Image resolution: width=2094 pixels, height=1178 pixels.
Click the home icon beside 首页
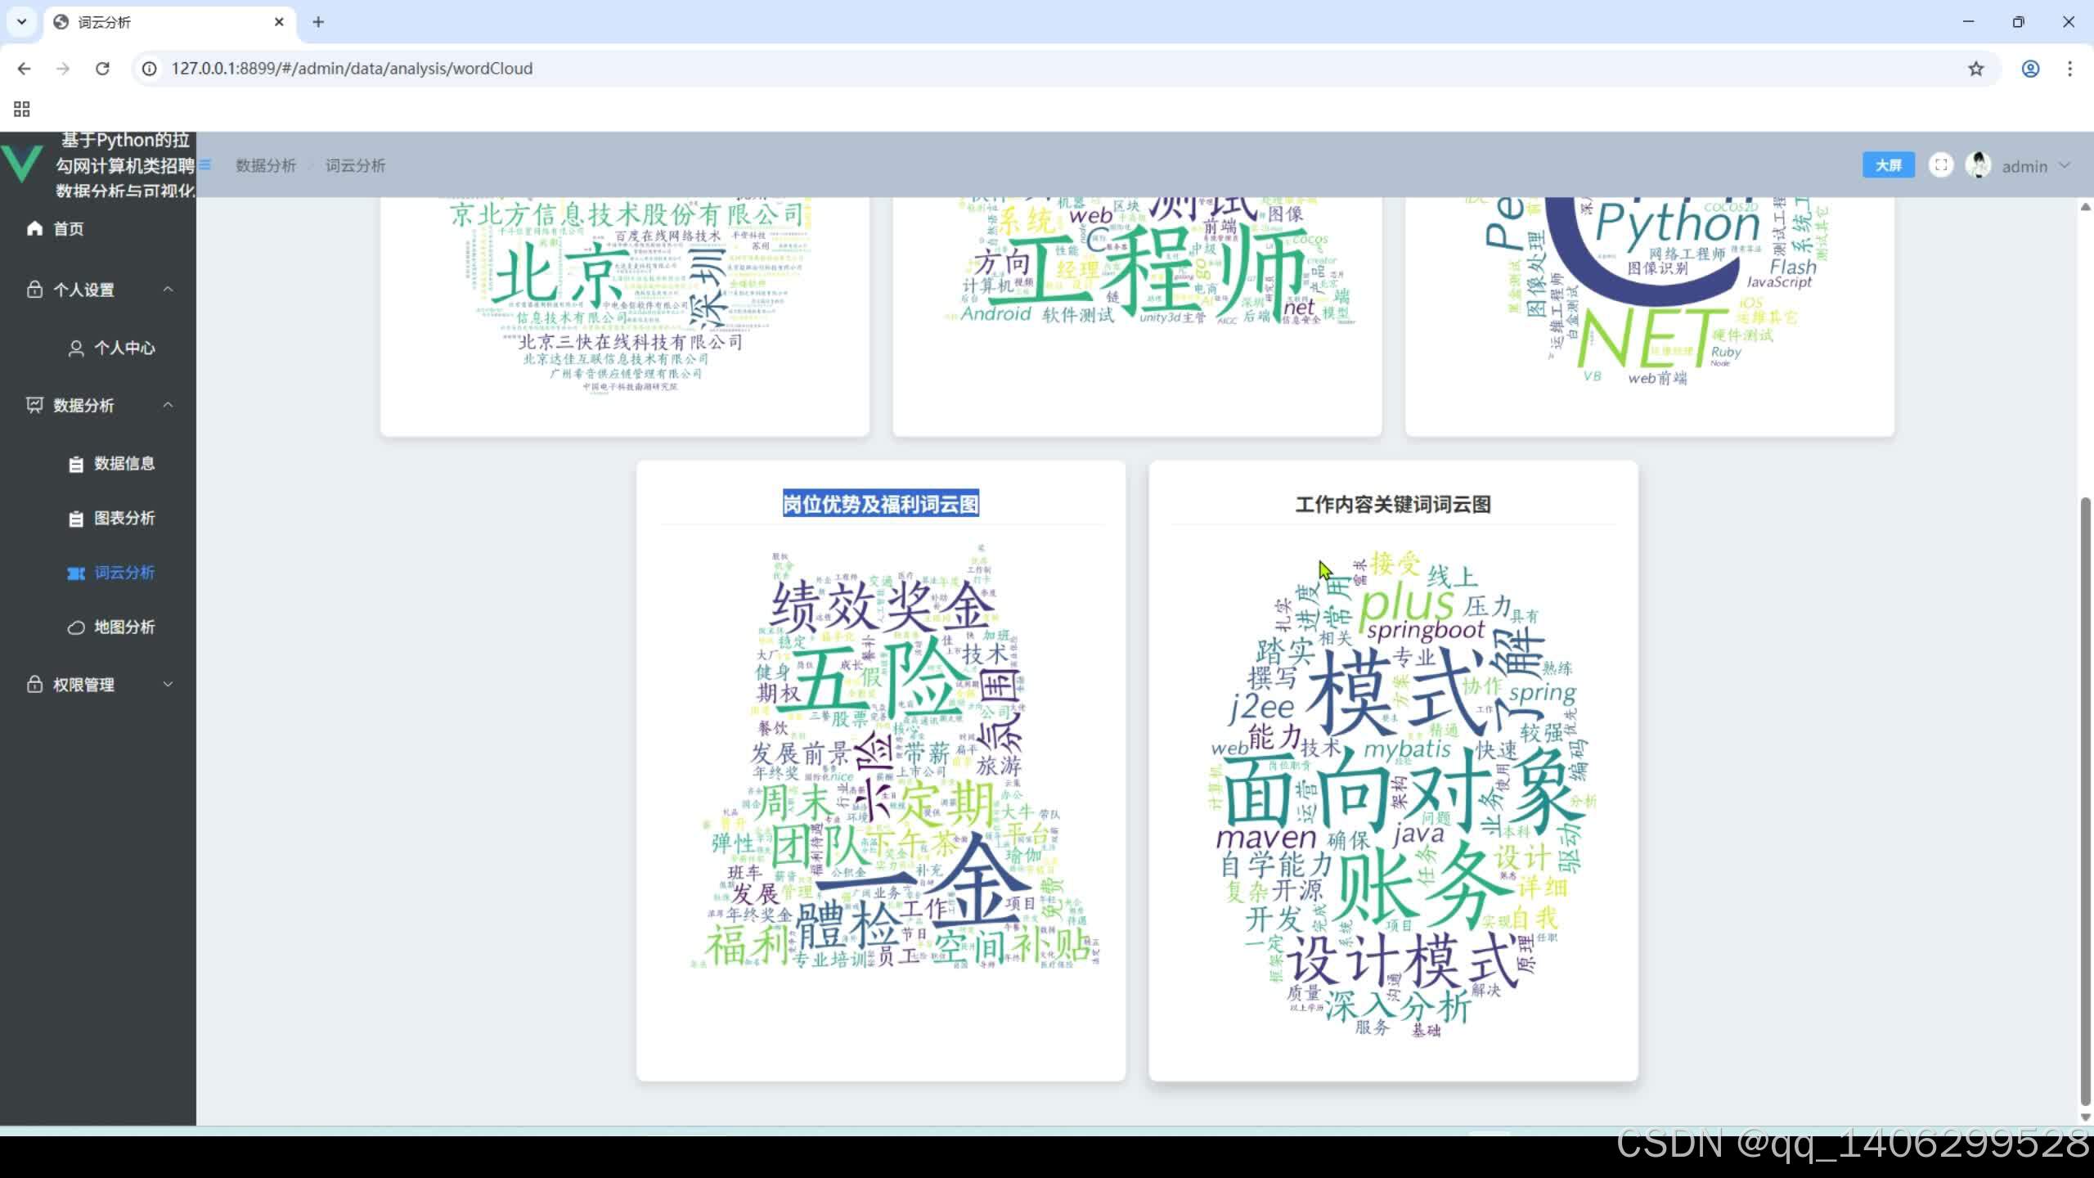(34, 229)
